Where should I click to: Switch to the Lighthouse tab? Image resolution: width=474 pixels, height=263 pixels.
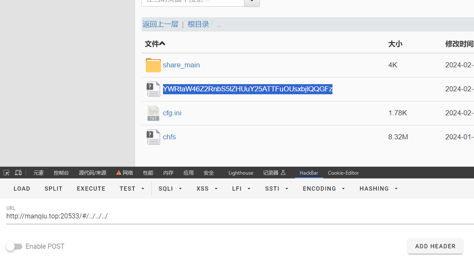pyautogui.click(x=241, y=173)
